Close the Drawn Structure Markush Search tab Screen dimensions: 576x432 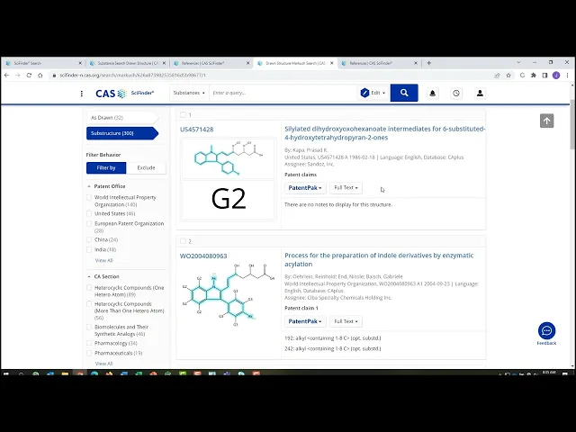tap(332, 63)
